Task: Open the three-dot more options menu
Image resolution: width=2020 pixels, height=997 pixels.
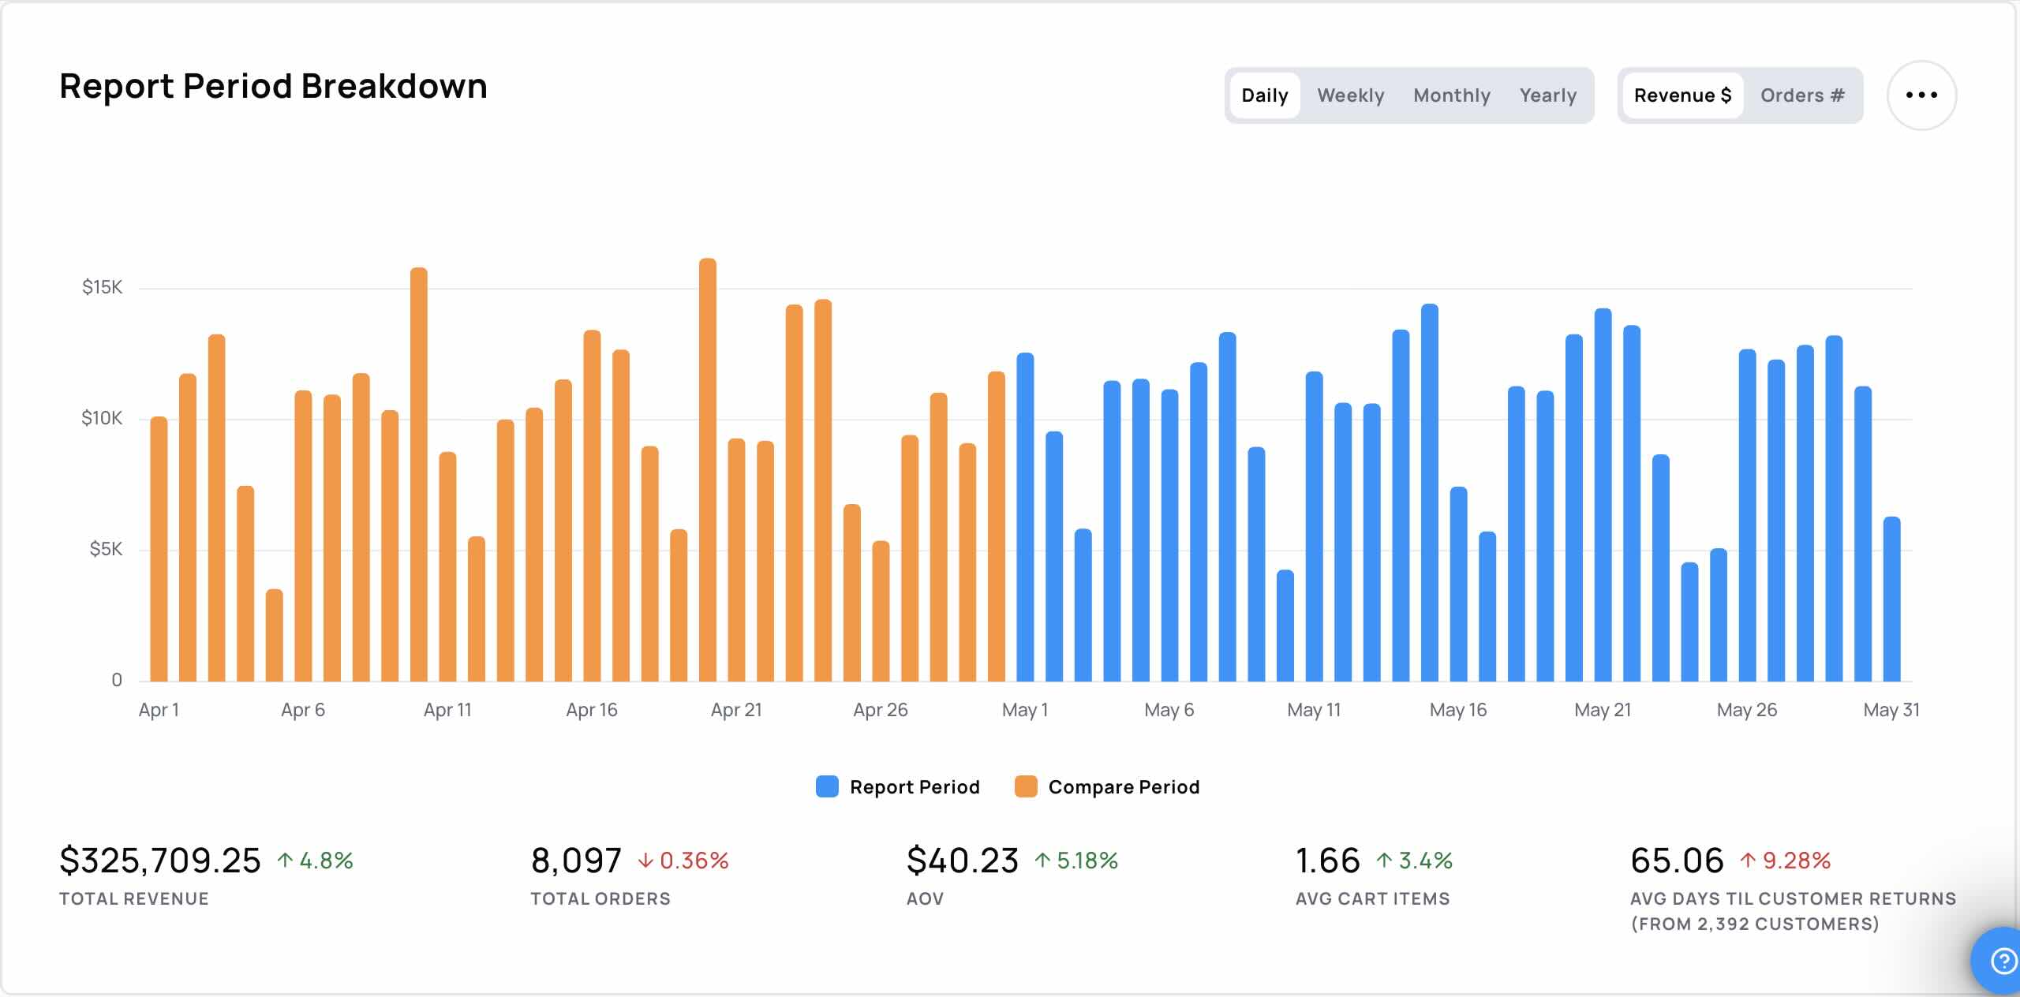Action: (x=1921, y=95)
